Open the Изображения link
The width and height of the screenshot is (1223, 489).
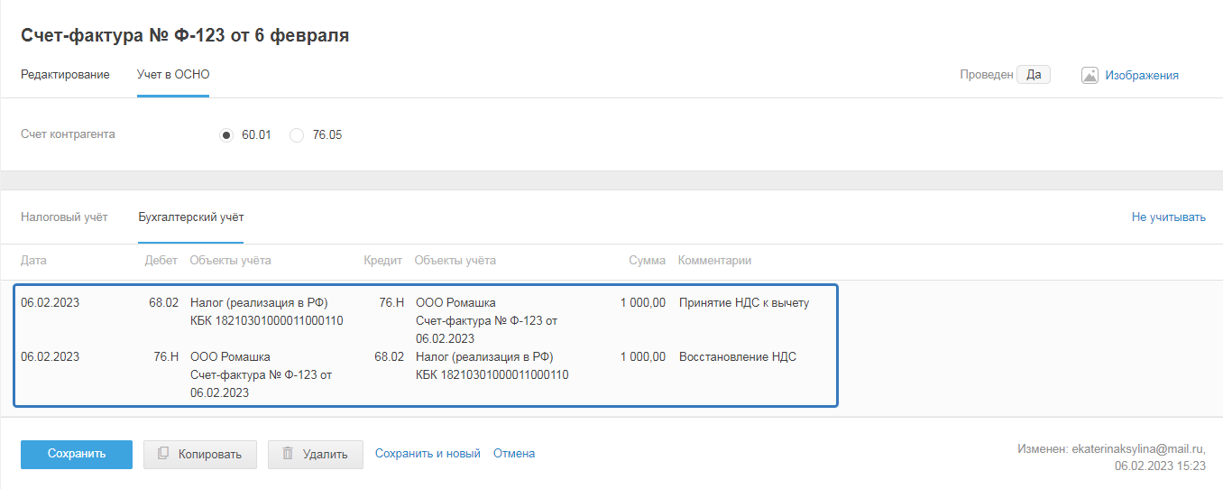coord(1142,75)
